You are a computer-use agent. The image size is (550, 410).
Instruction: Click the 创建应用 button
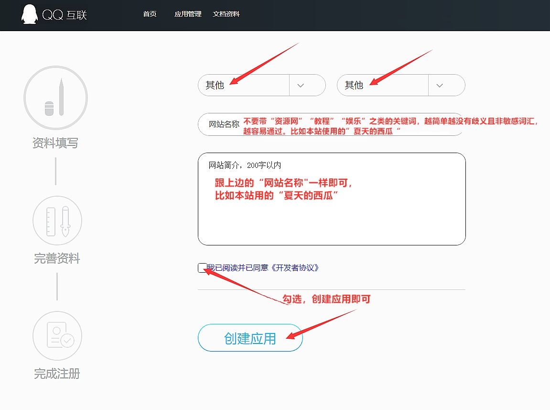[250, 338]
